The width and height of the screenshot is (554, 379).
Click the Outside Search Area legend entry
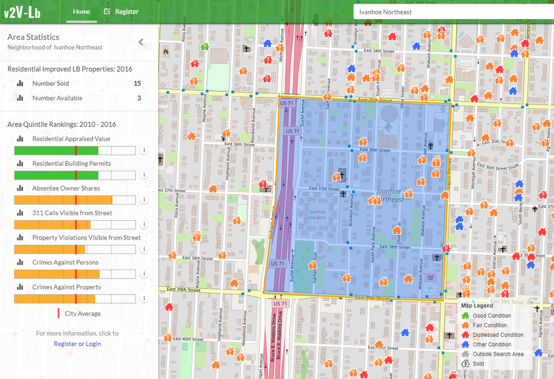492,354
